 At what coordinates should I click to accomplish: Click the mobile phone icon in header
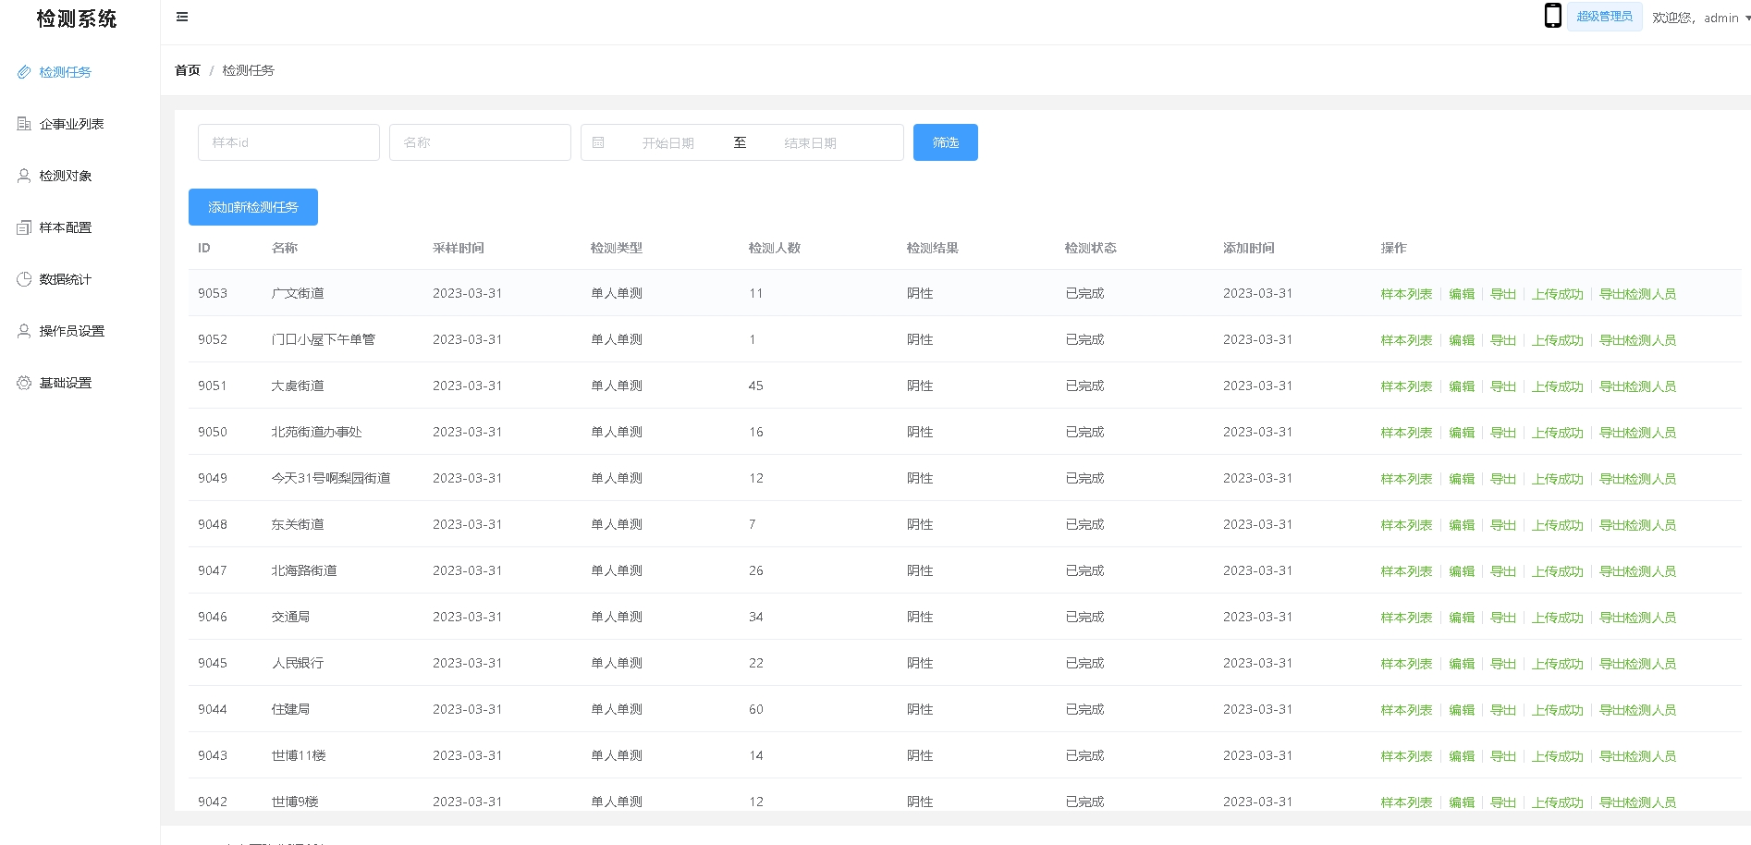pos(1553,16)
